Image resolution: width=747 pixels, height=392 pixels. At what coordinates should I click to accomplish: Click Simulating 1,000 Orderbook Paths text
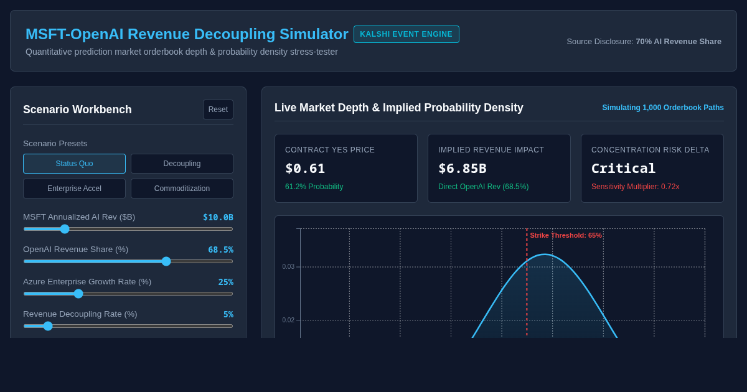[x=663, y=108]
